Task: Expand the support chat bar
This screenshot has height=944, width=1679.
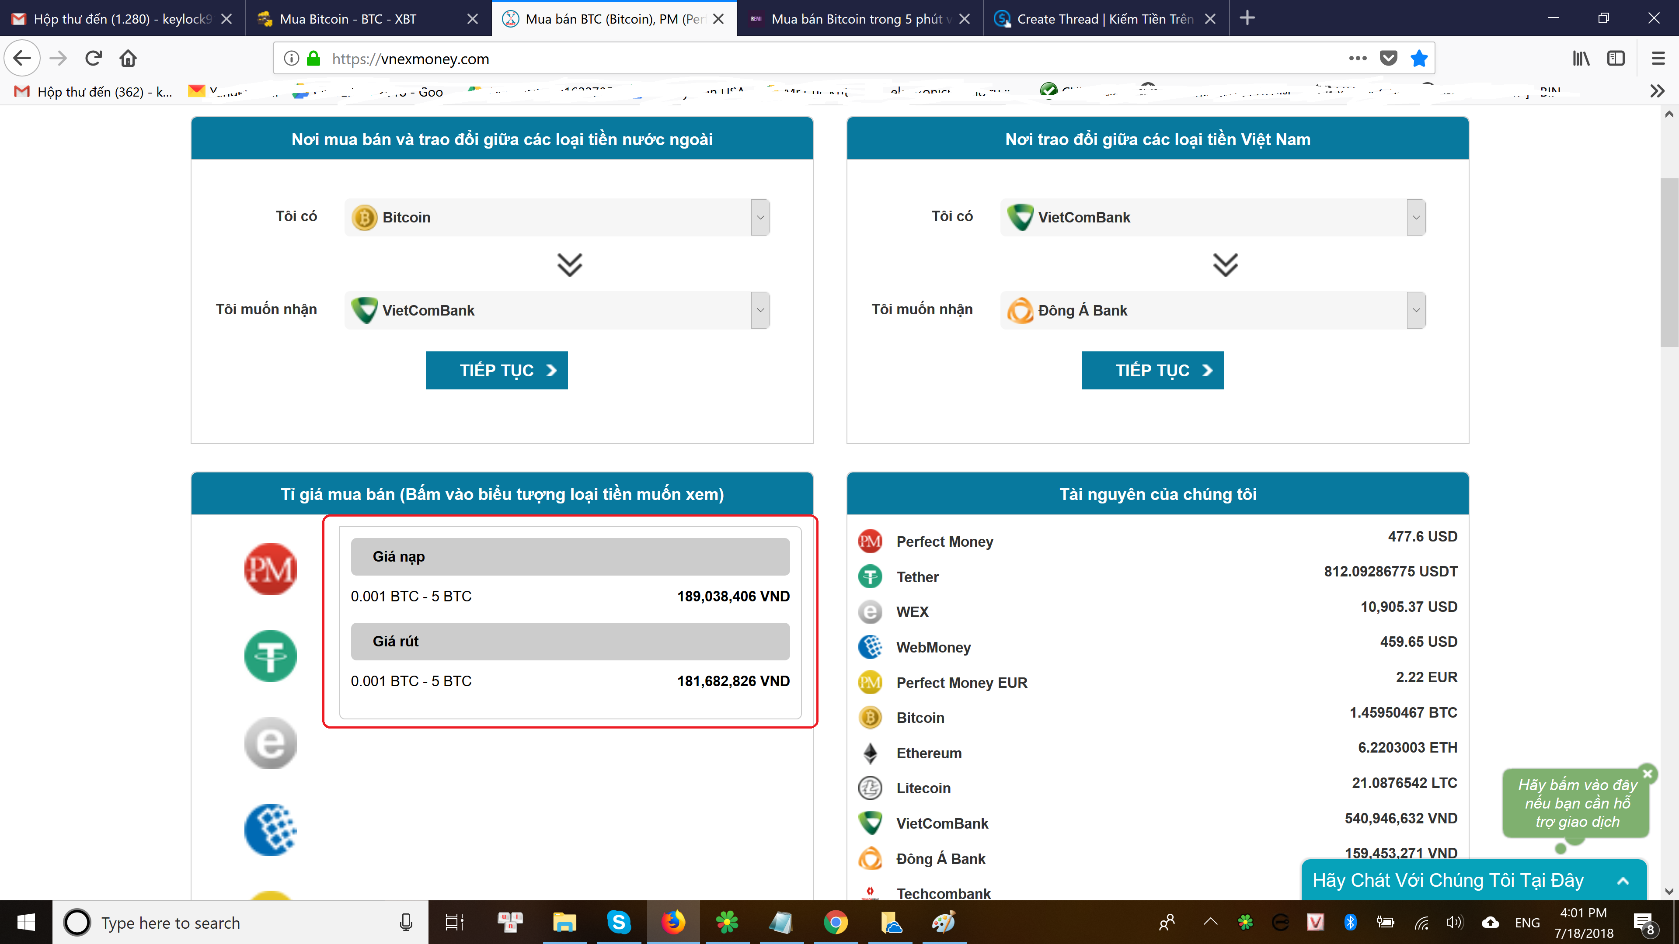Action: [x=1623, y=881]
